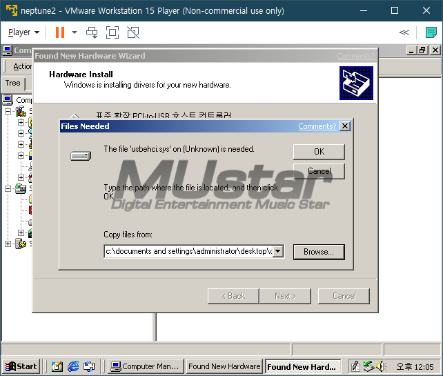Click the System Tools node icon
Viewport: 443px width, 376px height.
pos(21,111)
